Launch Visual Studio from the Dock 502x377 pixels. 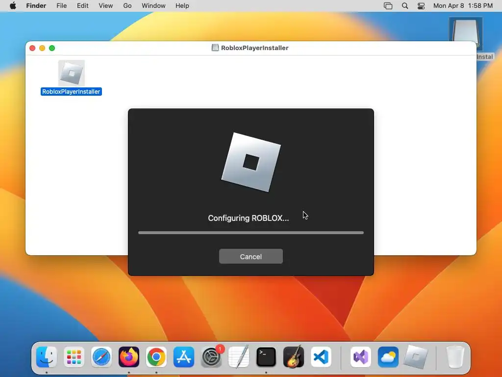point(361,357)
